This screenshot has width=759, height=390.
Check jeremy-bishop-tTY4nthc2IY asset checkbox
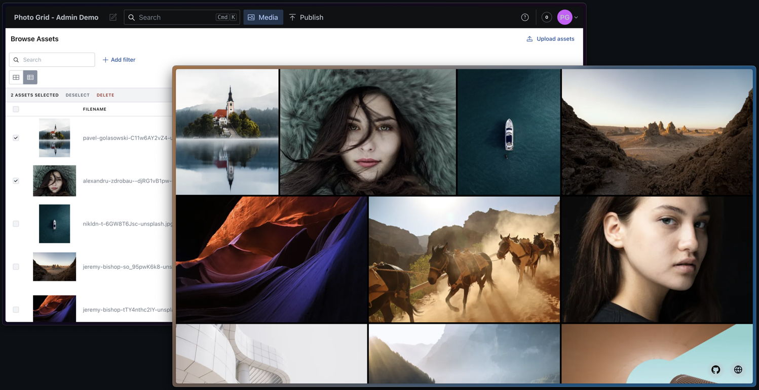(16, 310)
